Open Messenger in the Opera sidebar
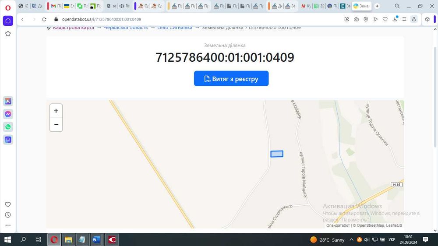 (x=8, y=114)
